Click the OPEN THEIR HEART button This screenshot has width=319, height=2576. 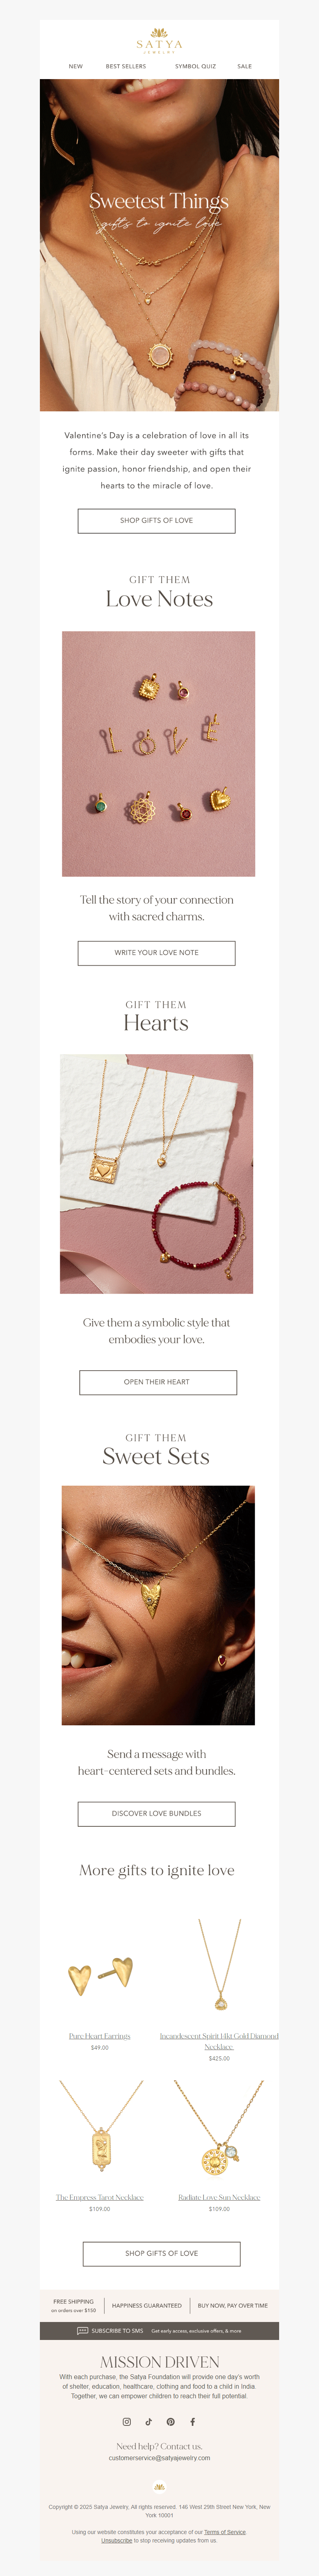[158, 1382]
